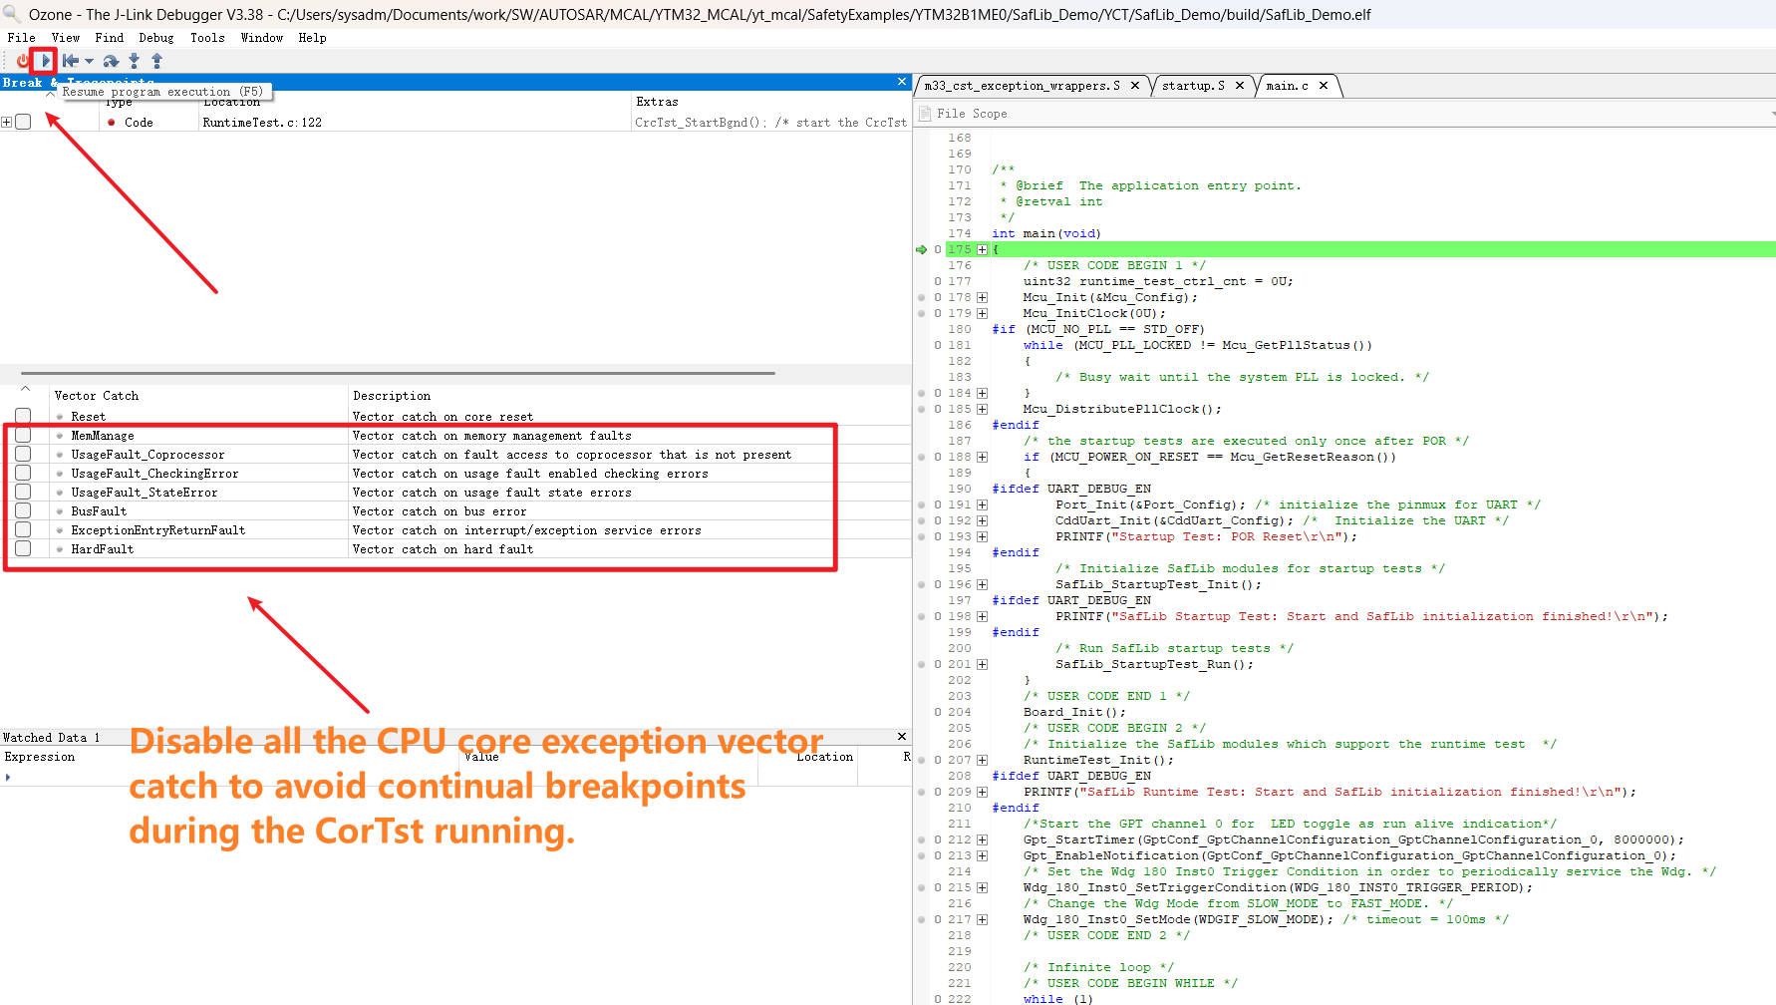1776x1005 pixels.
Task: Resume program execution with play icon
Action: (x=45, y=61)
